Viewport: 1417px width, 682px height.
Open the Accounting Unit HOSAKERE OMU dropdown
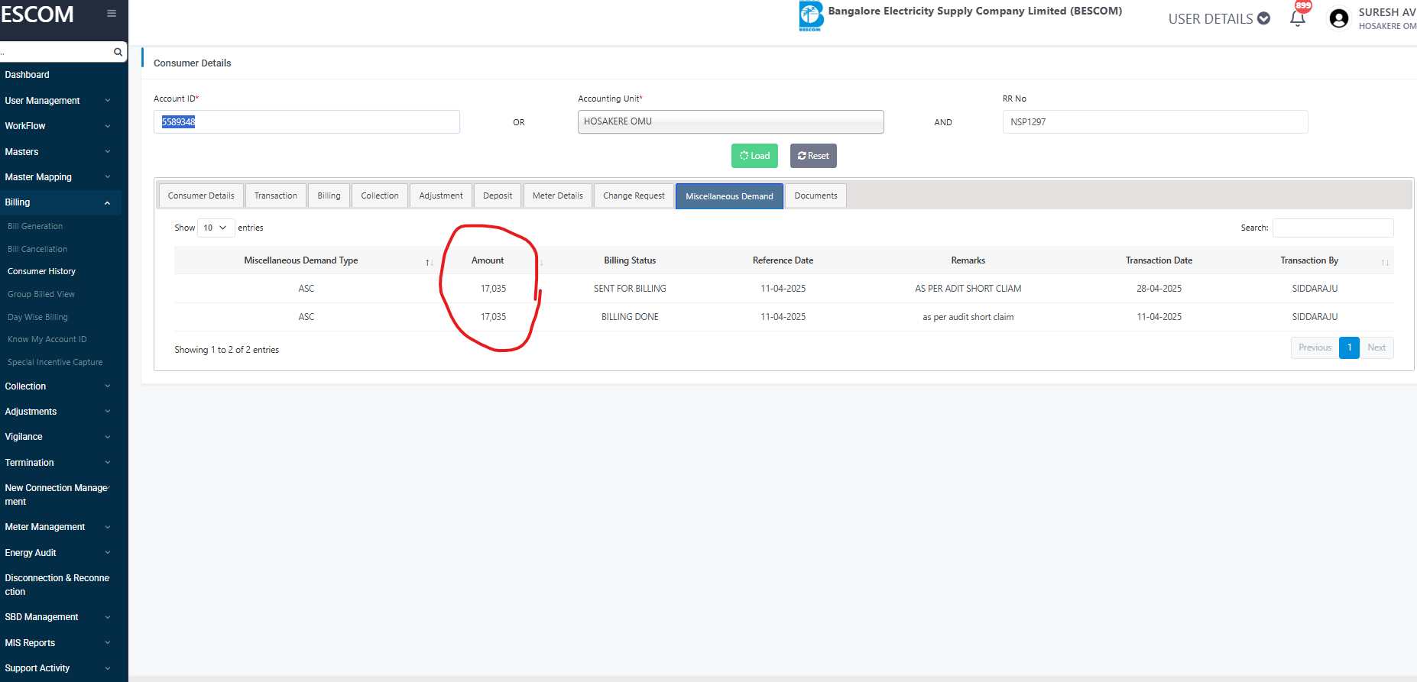click(731, 121)
